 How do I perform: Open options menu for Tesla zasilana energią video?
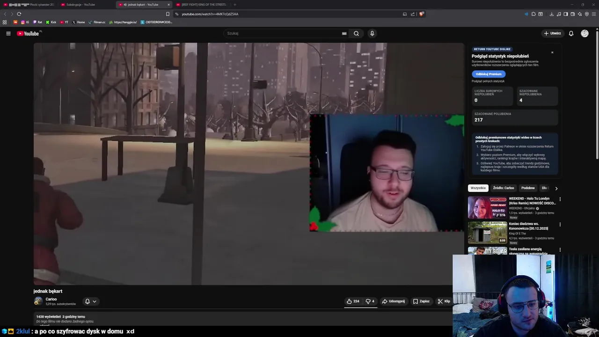pyautogui.click(x=560, y=250)
